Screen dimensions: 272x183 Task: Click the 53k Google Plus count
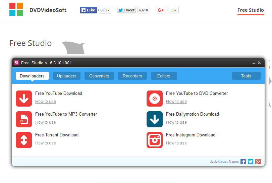pos(173,10)
